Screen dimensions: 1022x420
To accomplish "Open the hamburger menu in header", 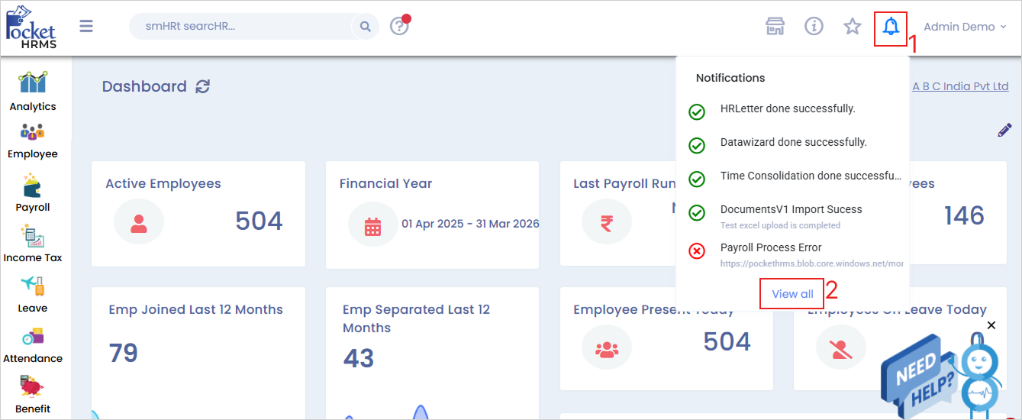I will (86, 27).
